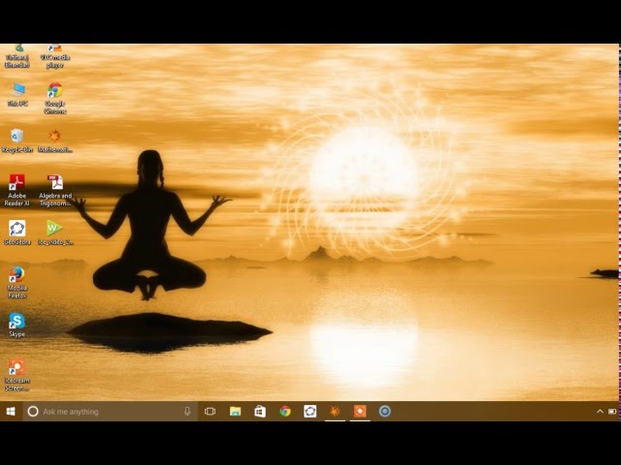The image size is (621, 465).
Task: Open Adobe Reader XI shortcut
Action: (x=17, y=190)
